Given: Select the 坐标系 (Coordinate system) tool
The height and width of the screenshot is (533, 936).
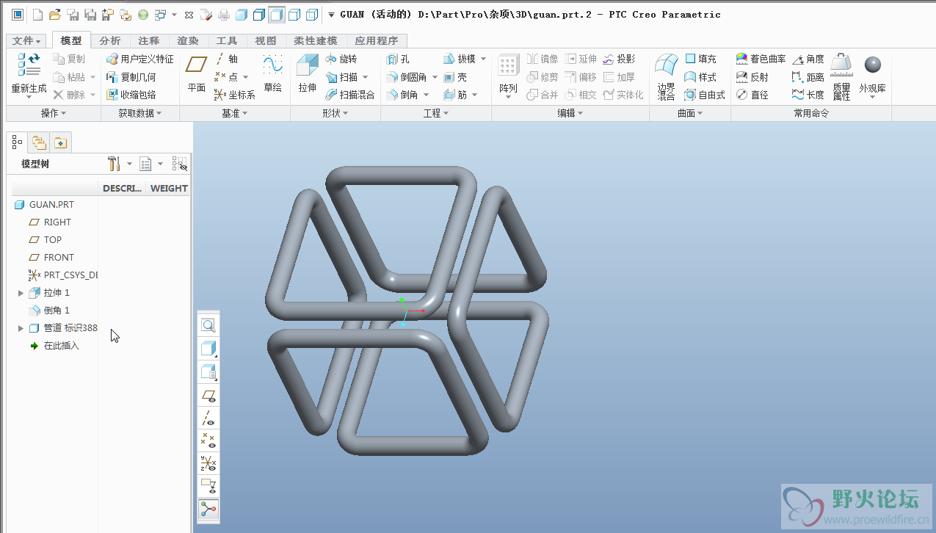Looking at the screenshot, I should 234,95.
